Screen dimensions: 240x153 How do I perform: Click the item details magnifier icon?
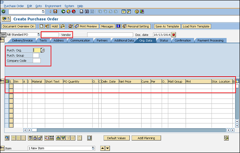pyautogui.click(x=7, y=138)
